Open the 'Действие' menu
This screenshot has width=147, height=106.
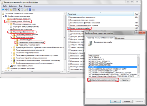13,6
